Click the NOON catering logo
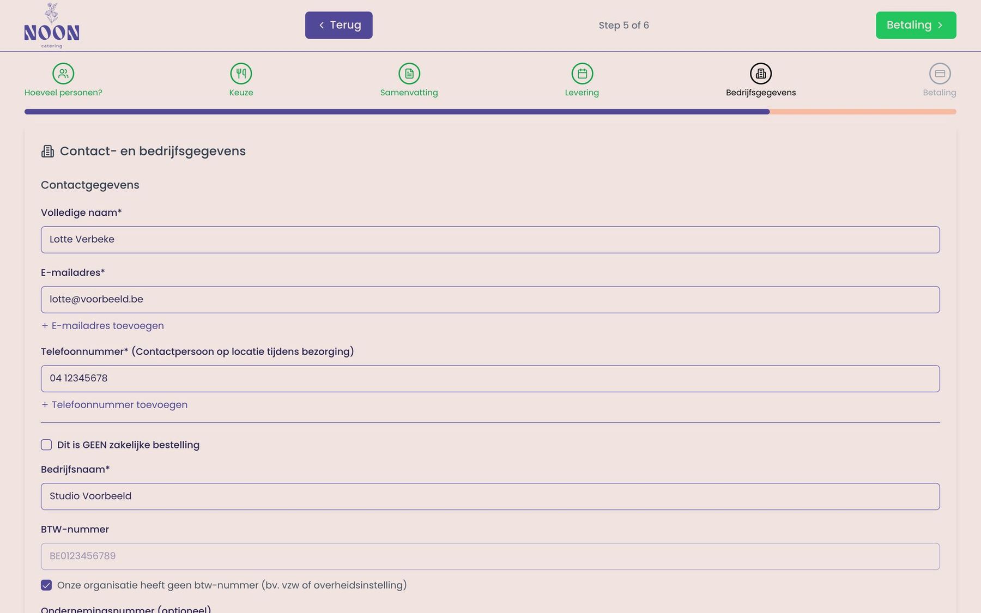 (52, 26)
